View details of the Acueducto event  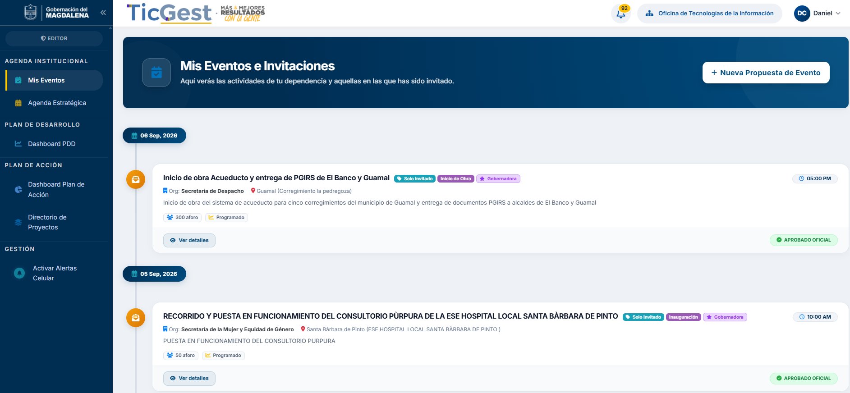189,240
